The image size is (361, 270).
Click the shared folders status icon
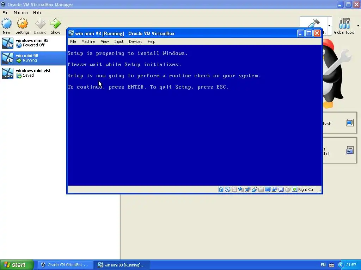[261, 189]
